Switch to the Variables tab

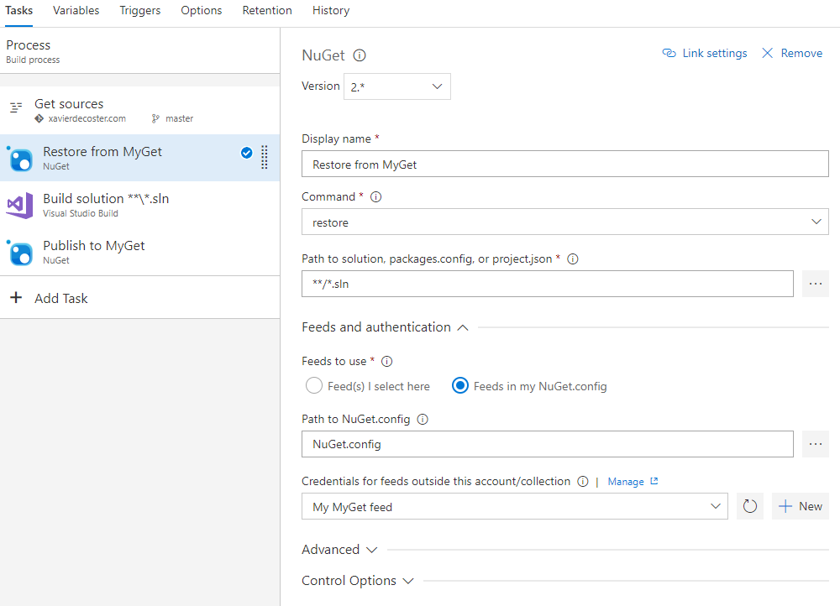pyautogui.click(x=76, y=11)
